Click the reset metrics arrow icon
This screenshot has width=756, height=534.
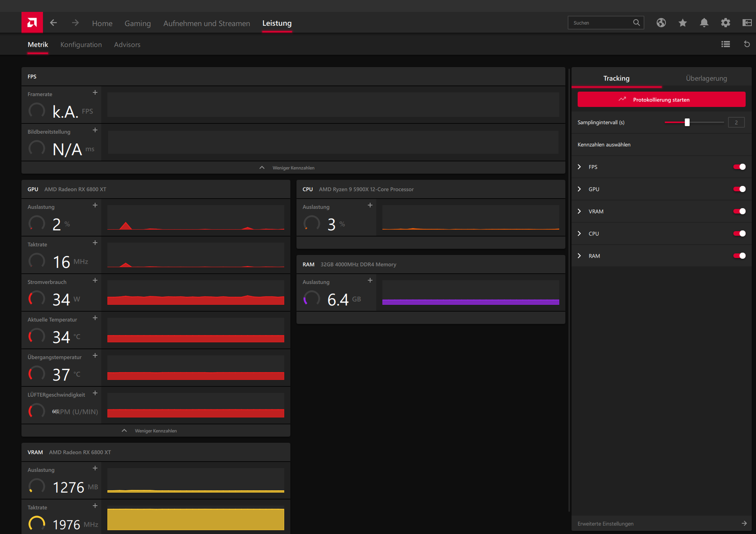tap(746, 44)
